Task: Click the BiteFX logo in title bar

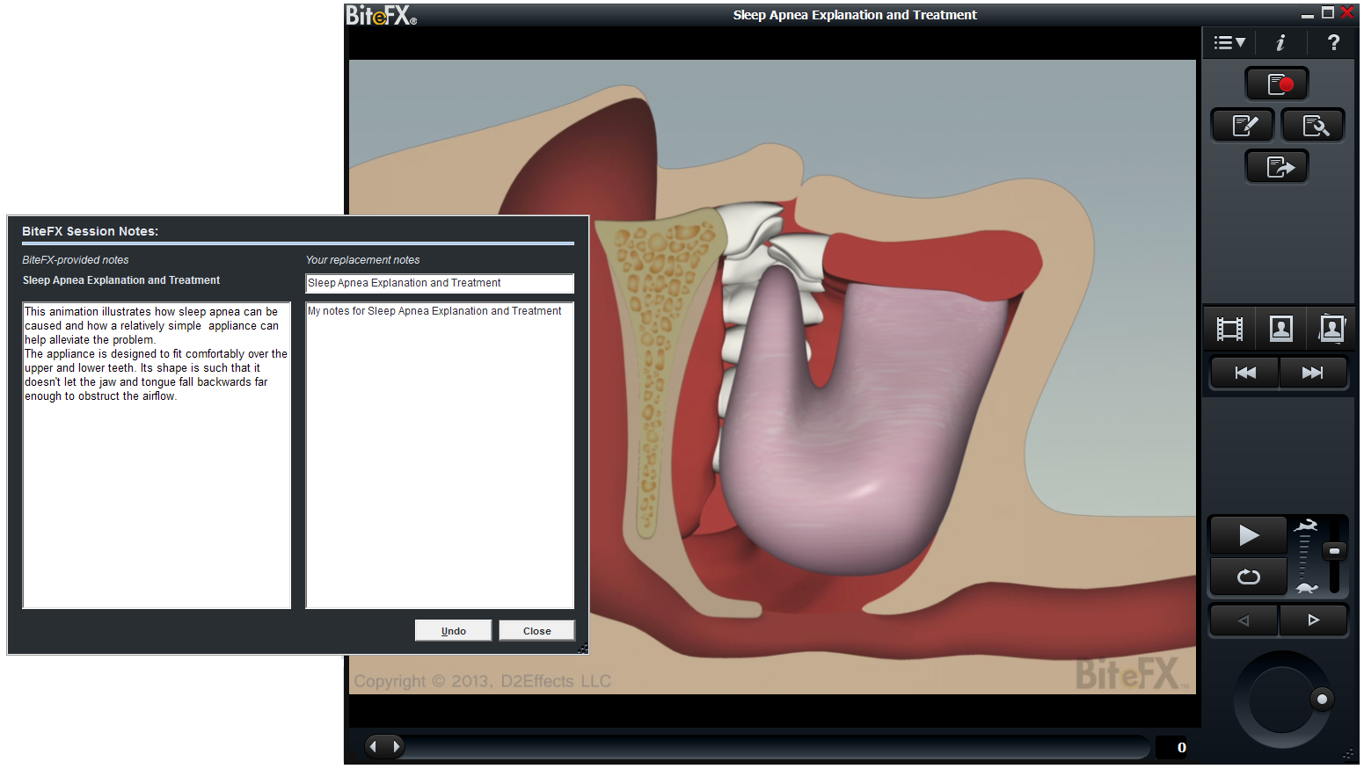Action: [x=381, y=15]
